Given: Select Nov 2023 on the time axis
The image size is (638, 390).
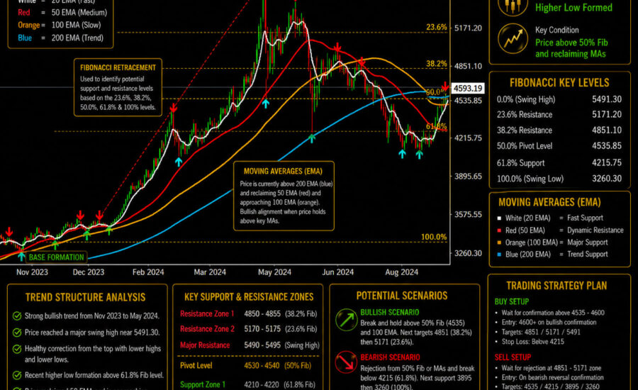Looking at the screenshot, I should 32,272.
